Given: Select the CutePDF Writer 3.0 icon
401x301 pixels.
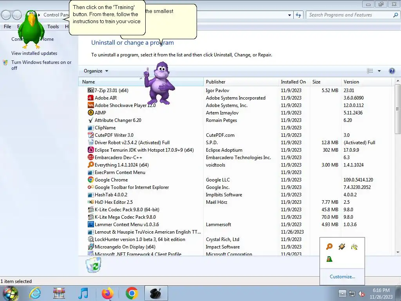Looking at the screenshot, I should [x=90, y=135].
